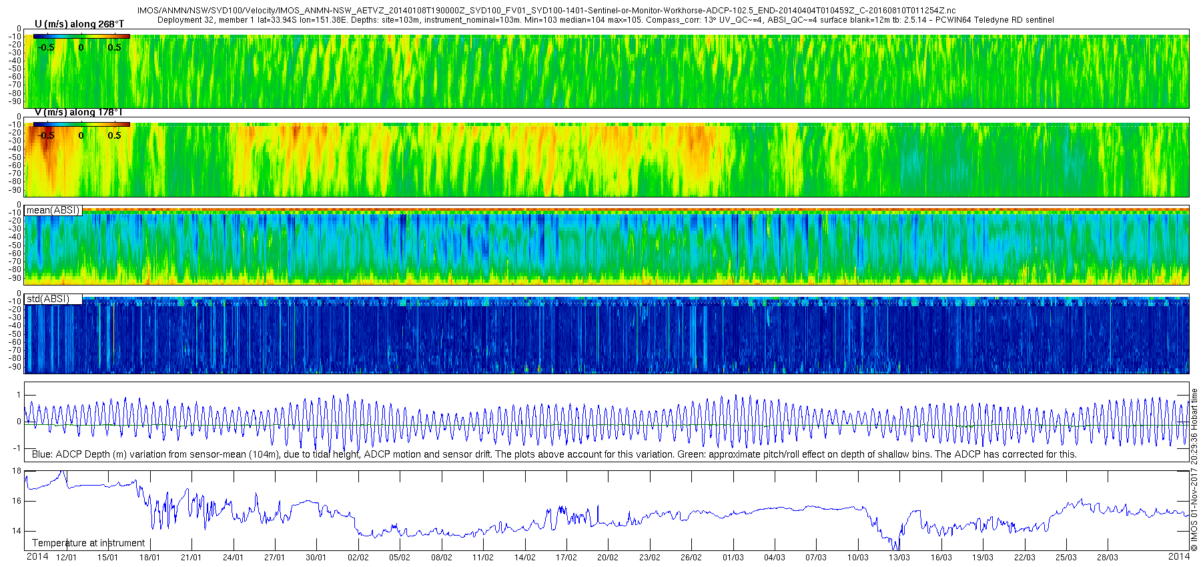
Task: Click the '2014' year label at axis end
Action: pyautogui.click(x=1179, y=556)
